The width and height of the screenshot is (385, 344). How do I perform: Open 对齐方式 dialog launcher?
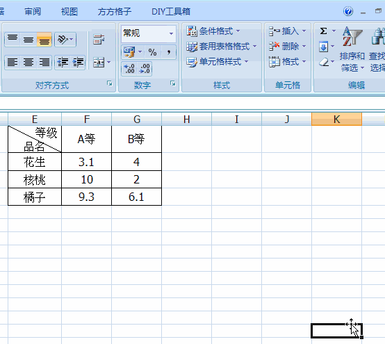[x=110, y=83]
